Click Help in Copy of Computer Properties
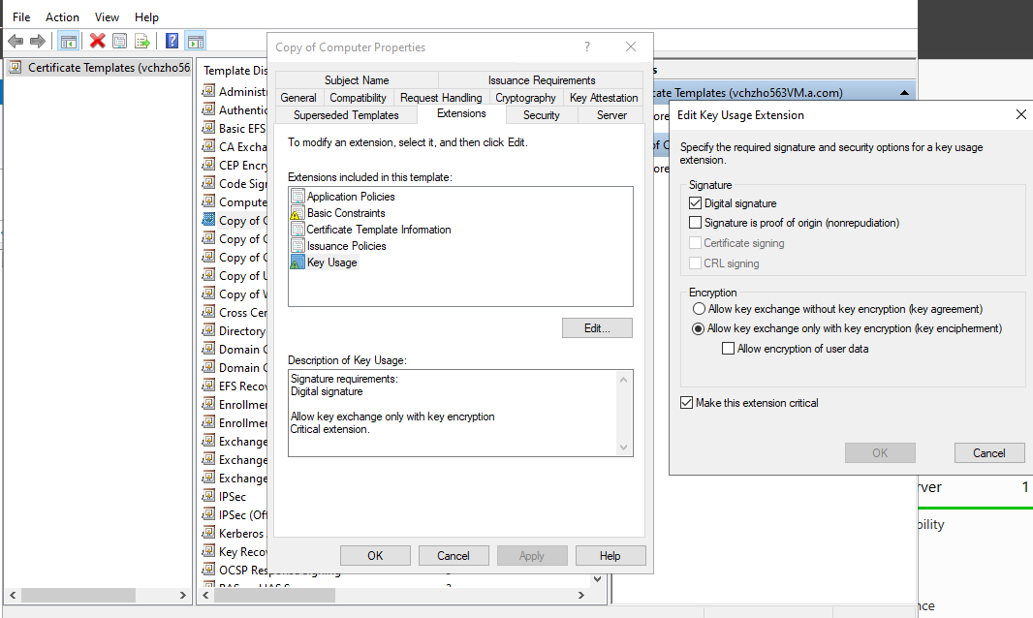Viewport: 1033px width, 618px height. pyautogui.click(x=610, y=555)
